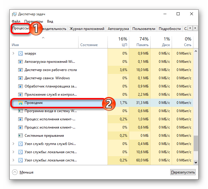Click the process list scrollbar down arrow

196,162
